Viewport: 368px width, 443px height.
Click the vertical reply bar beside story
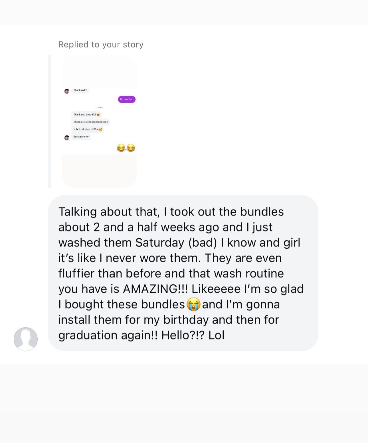(x=50, y=121)
